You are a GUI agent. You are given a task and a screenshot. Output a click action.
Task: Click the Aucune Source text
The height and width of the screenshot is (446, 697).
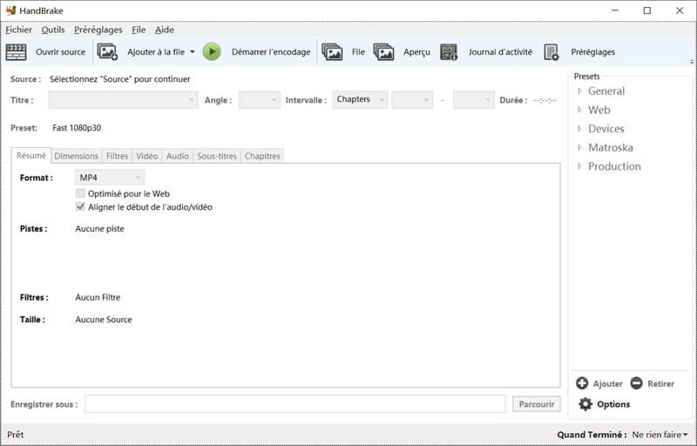104,320
